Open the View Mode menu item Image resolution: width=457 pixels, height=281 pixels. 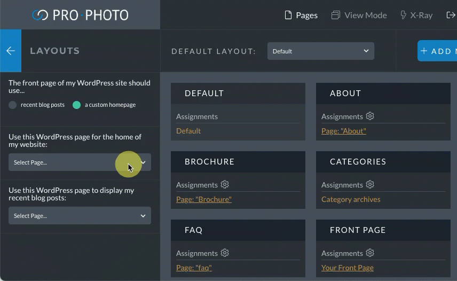359,15
